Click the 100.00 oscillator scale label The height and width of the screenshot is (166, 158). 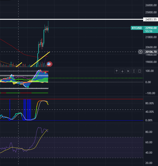coord(149,71)
